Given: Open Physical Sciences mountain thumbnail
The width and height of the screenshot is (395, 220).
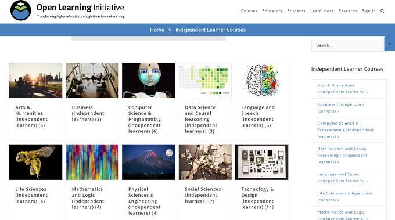Looking at the screenshot, I should pos(149,162).
